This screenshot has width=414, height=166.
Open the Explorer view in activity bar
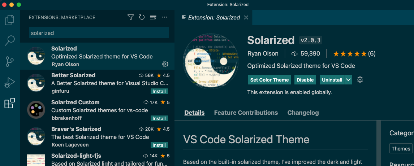tap(9, 20)
